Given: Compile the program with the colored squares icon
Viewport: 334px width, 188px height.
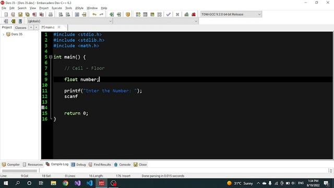Looking at the screenshot, I should pyautogui.click(x=138, y=15).
